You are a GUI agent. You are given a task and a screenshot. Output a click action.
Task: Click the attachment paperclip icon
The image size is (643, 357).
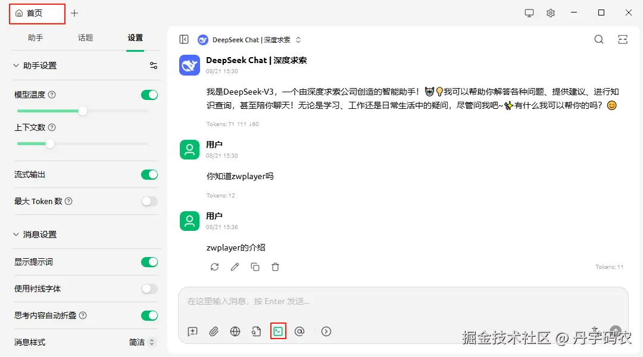point(214,331)
